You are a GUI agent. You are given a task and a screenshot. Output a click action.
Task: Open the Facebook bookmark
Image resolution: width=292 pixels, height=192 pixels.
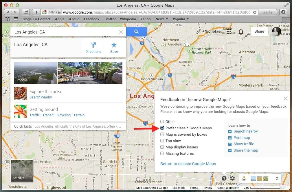point(92,19)
